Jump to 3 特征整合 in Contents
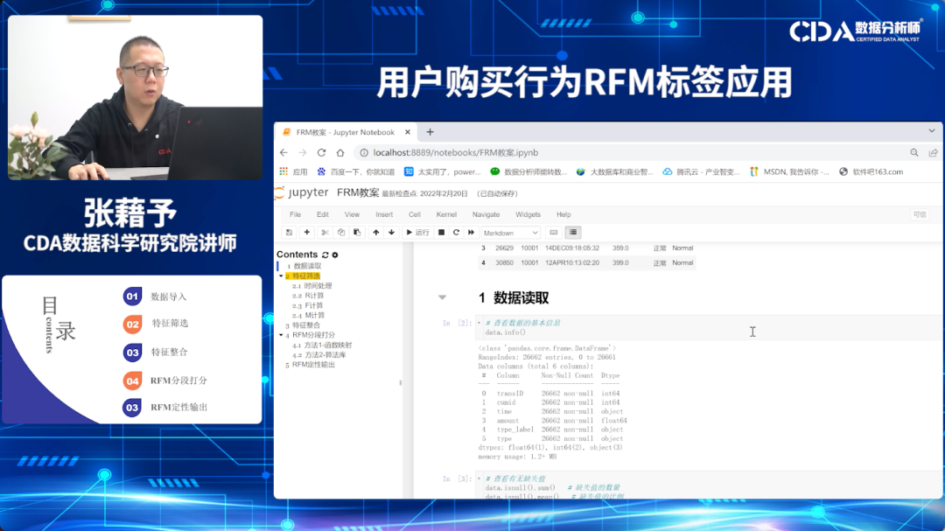 [303, 325]
